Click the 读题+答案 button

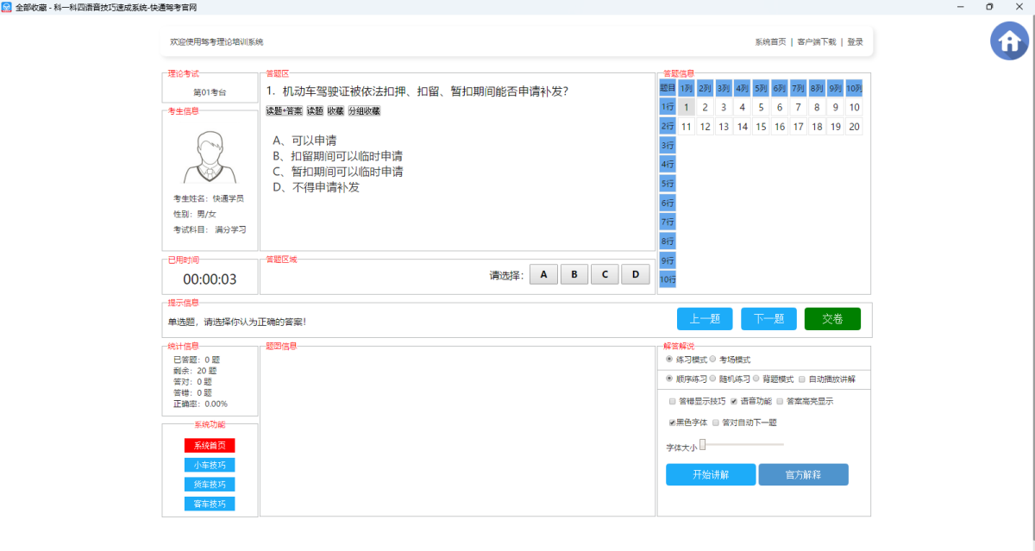point(284,111)
